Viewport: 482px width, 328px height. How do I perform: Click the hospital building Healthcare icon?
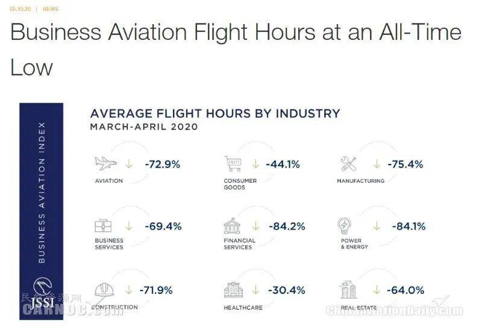coord(233,290)
